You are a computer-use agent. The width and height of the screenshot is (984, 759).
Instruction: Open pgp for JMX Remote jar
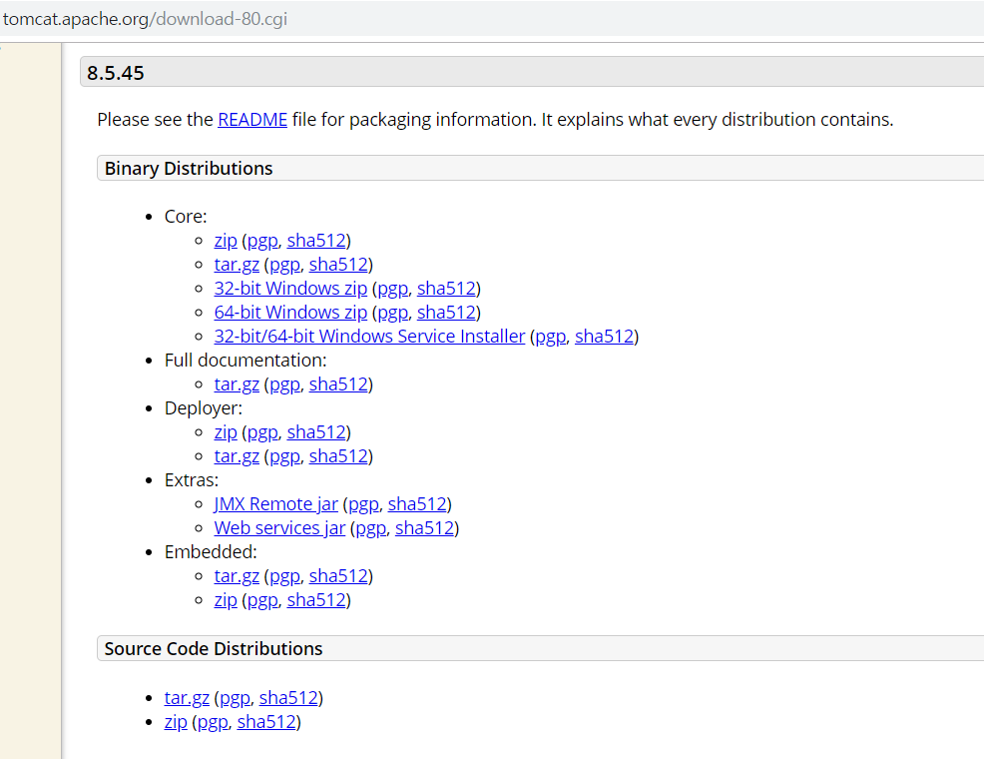(x=363, y=504)
